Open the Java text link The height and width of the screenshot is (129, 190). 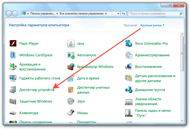[81, 44]
